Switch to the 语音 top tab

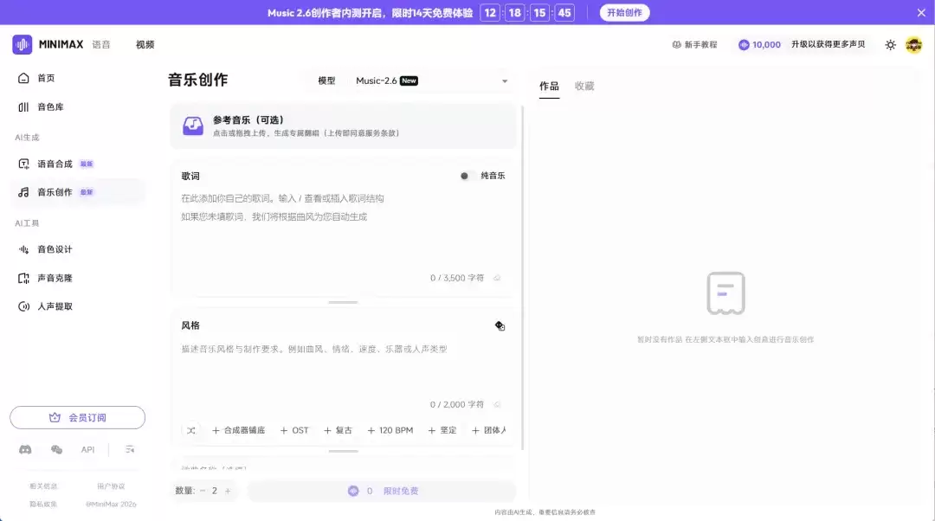point(101,45)
